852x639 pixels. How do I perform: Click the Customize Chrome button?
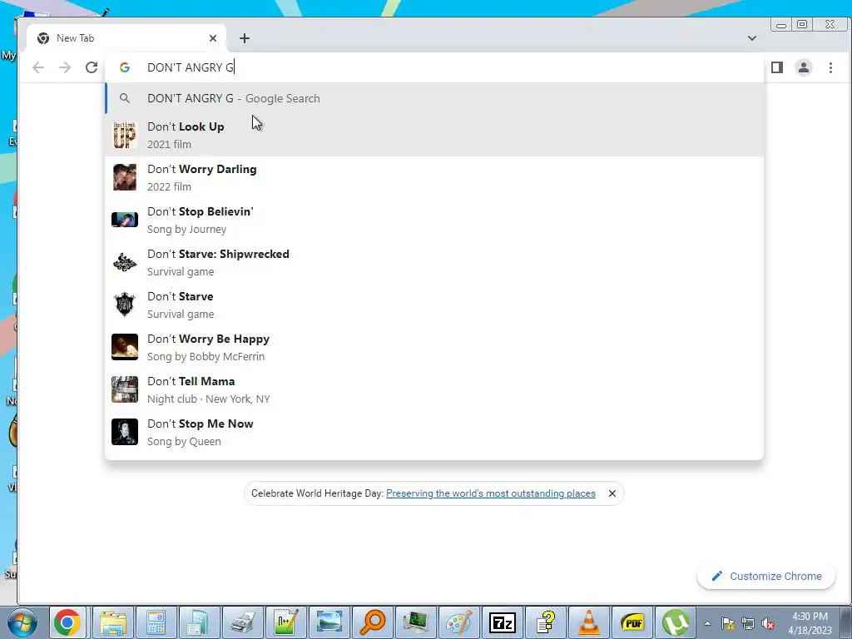(766, 576)
